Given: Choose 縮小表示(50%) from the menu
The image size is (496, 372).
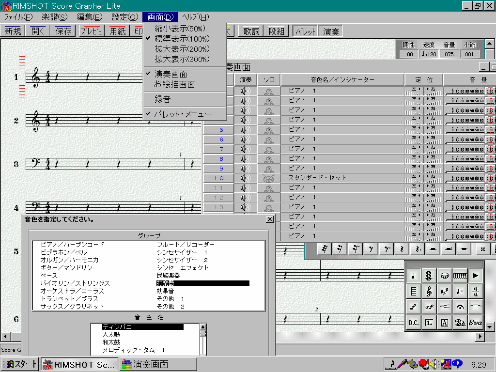Looking at the screenshot, I should [x=185, y=29].
